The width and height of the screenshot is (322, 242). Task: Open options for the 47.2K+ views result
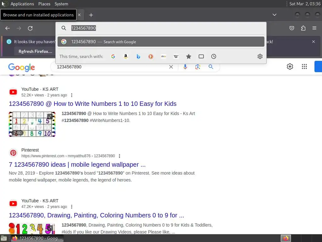coord(71,207)
